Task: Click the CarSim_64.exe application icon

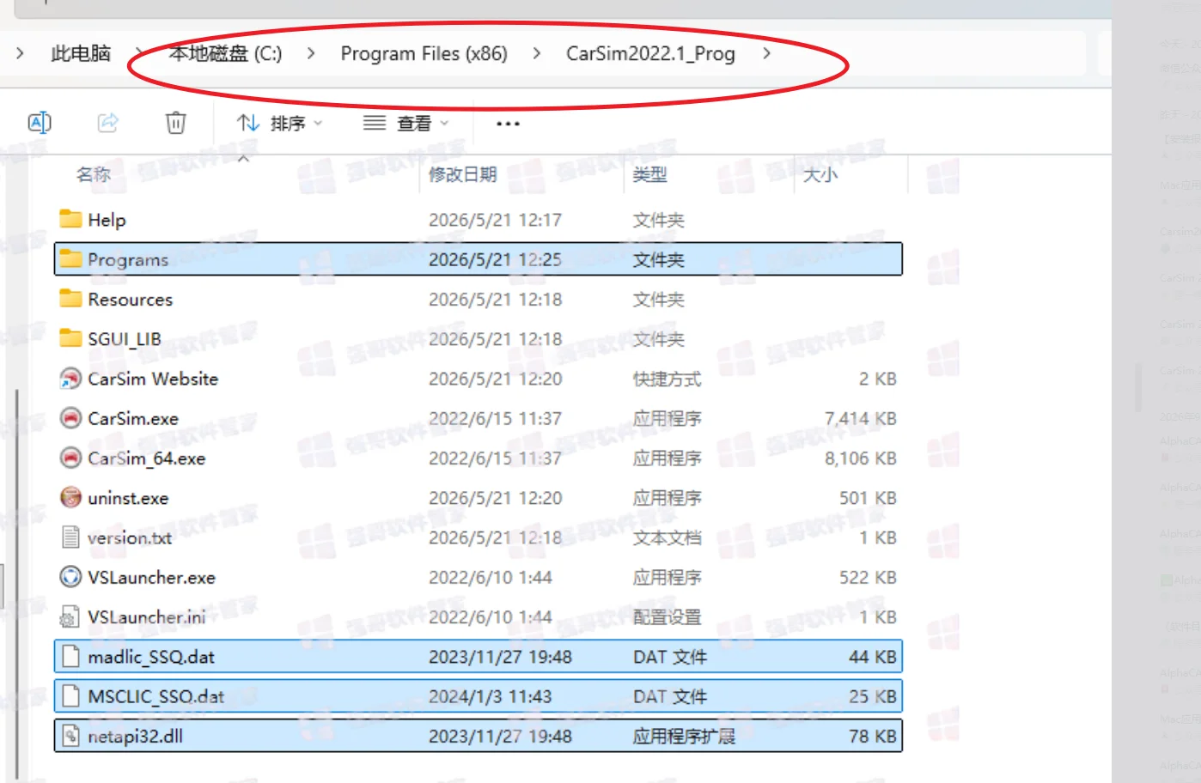Action: click(x=70, y=457)
